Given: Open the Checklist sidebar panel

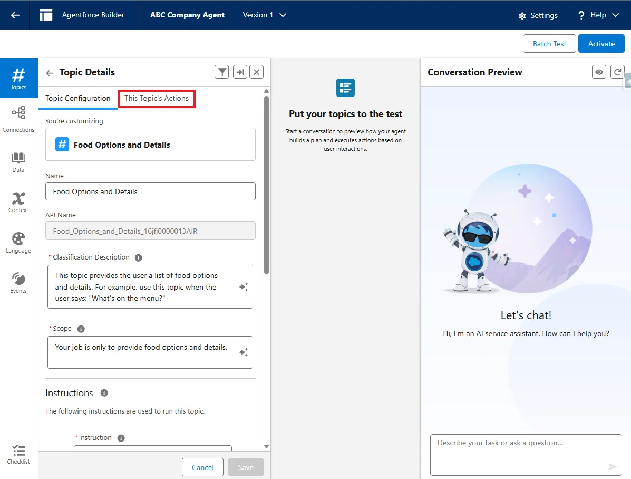Looking at the screenshot, I should 18,454.
